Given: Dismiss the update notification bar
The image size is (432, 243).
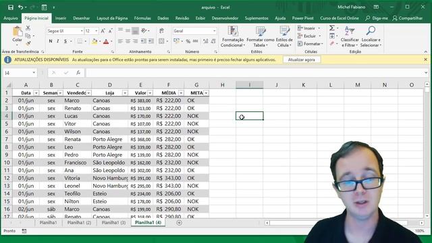Looking at the screenshot, I should click(425, 59).
